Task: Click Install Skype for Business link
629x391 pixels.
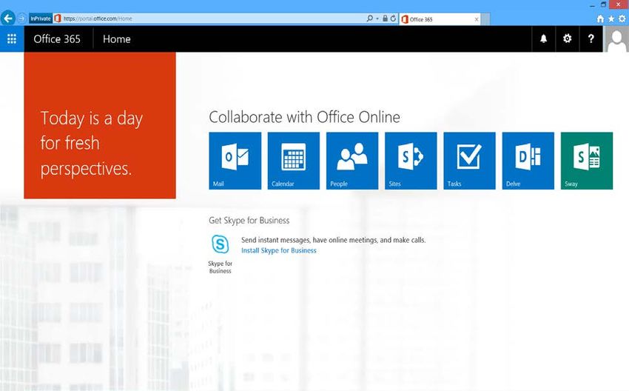Action: tap(279, 250)
